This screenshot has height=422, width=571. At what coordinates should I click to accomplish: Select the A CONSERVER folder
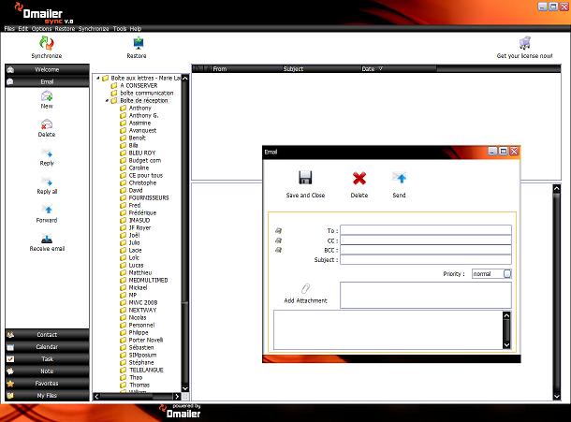coord(139,85)
